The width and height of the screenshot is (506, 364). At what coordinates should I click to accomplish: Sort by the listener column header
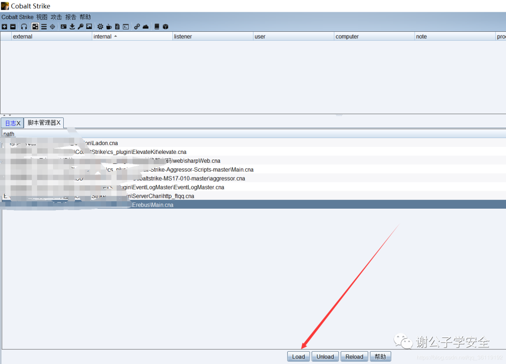pyautogui.click(x=213, y=36)
